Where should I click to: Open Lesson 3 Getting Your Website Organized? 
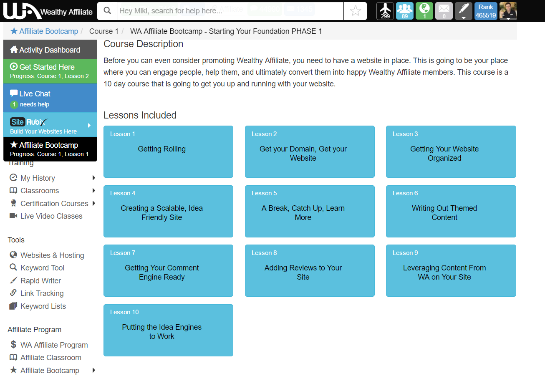coord(451,151)
